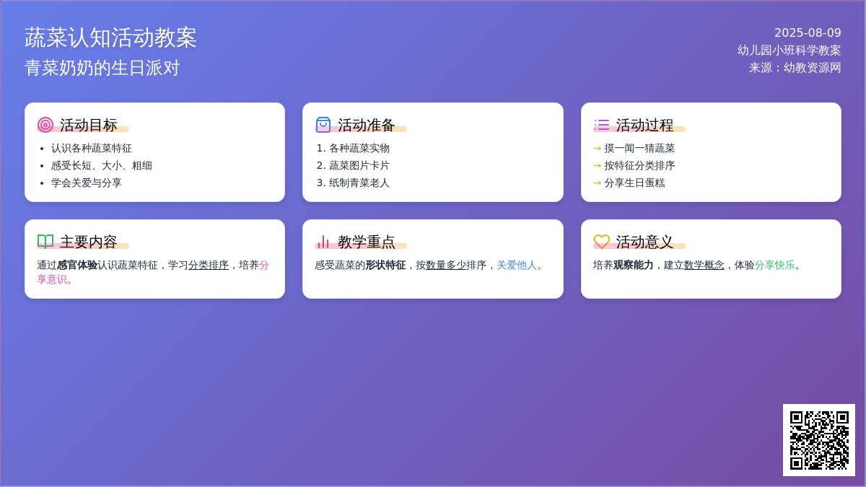Click the source line 来源：幼教资源网
The image size is (866, 487).
pos(795,67)
